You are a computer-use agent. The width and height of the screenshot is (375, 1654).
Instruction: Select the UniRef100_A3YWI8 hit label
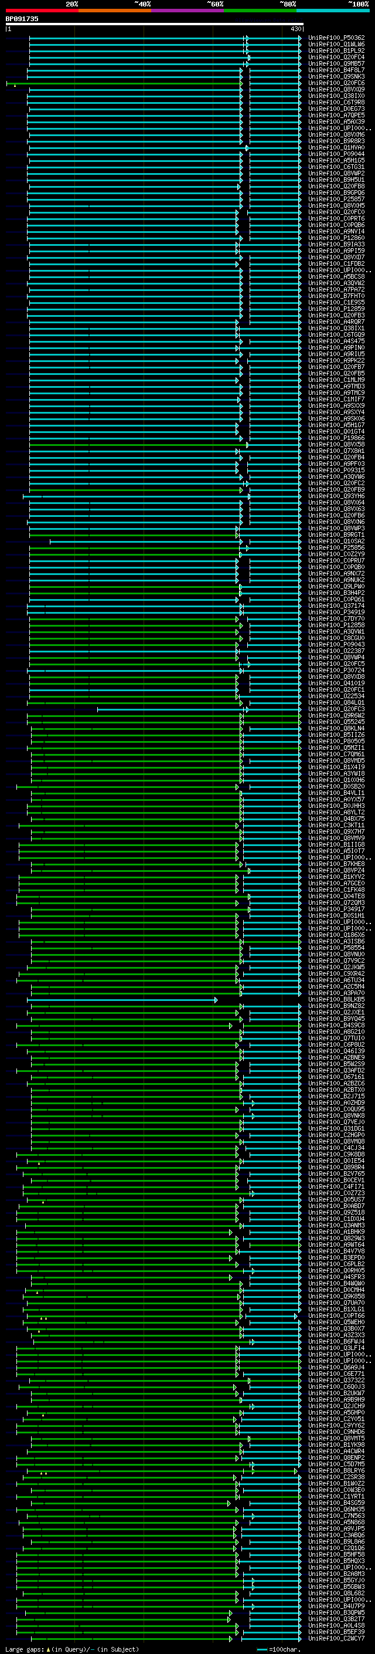tap(336, 773)
